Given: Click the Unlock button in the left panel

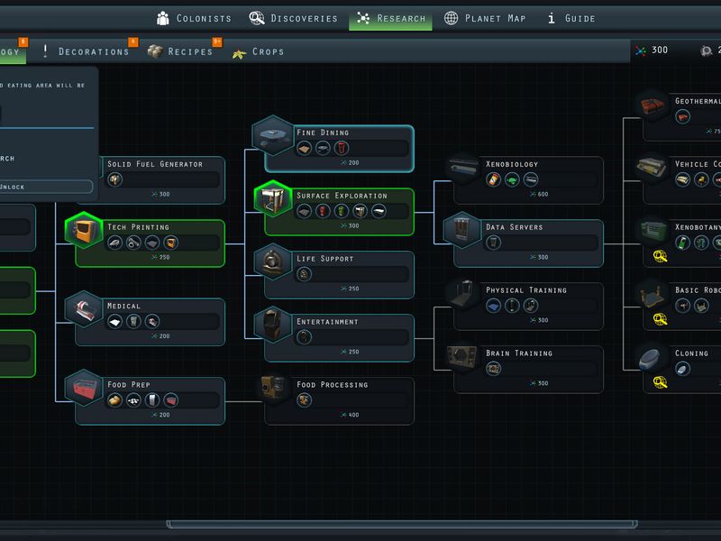Looking at the screenshot, I should click(x=46, y=187).
